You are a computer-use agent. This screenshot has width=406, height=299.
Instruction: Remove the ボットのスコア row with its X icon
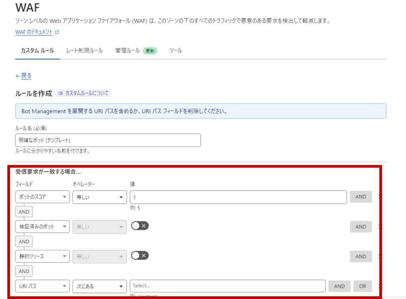[381, 197]
